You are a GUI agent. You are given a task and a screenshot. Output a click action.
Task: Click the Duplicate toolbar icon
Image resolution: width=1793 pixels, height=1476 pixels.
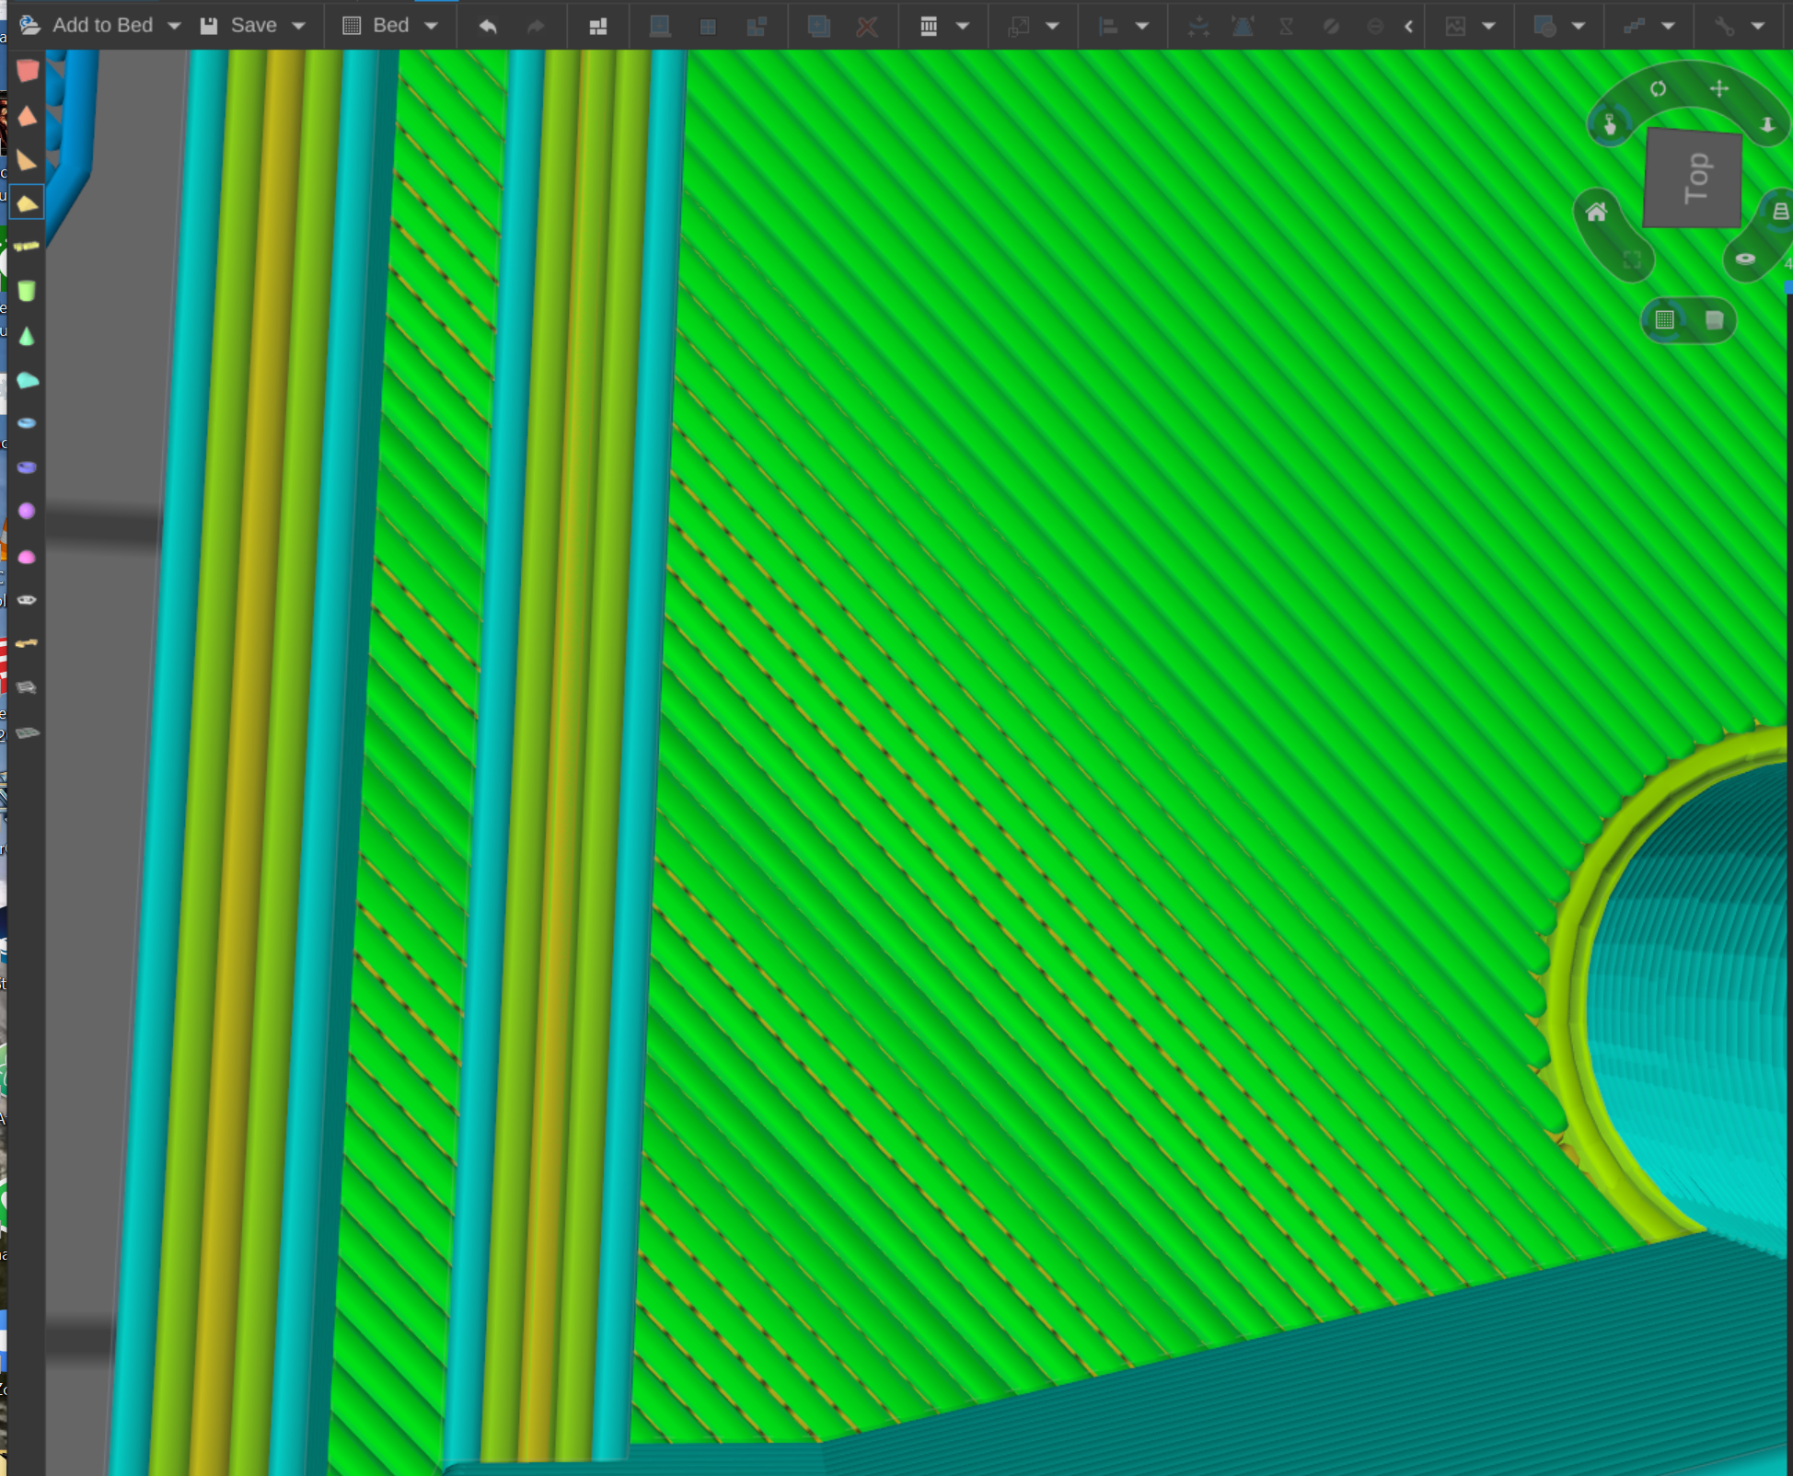[x=818, y=26]
